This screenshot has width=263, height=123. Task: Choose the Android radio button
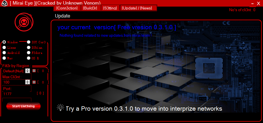pyautogui.click(x=4, y=53)
